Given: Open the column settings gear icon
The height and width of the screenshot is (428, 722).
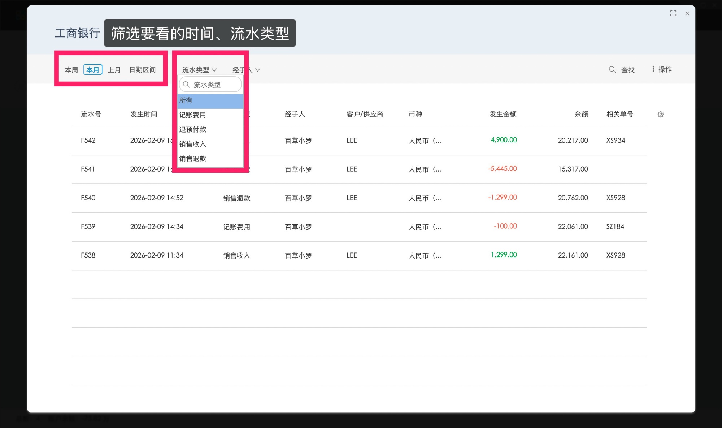Looking at the screenshot, I should pyautogui.click(x=661, y=114).
